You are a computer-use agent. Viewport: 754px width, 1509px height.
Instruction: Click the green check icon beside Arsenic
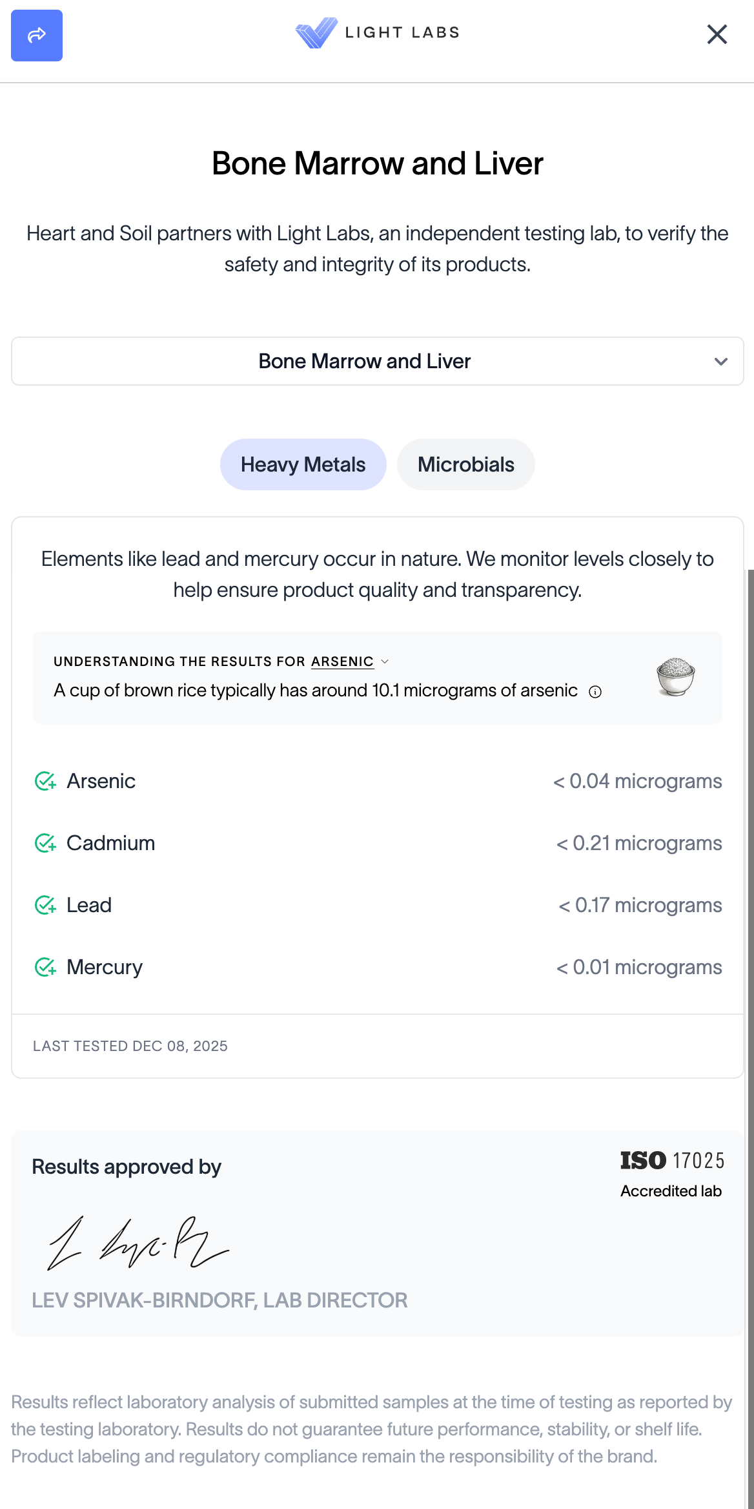(x=45, y=782)
